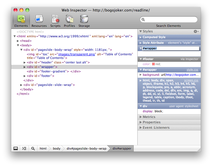
Task: Expand the pageslide-slide-wrap div node
Action: pyautogui.click(x=21, y=85)
